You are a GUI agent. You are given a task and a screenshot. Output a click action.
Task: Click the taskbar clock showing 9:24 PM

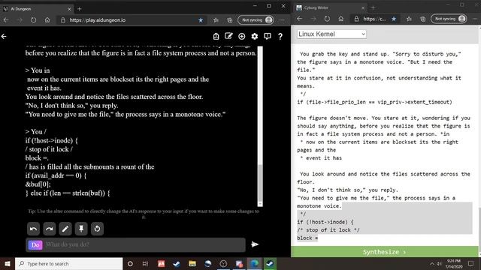tap(454, 263)
